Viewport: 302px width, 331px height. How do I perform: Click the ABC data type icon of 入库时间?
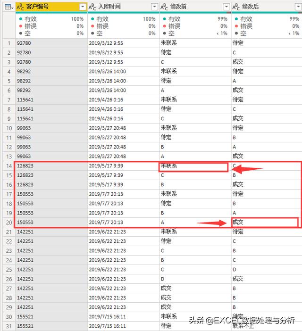[92, 7]
